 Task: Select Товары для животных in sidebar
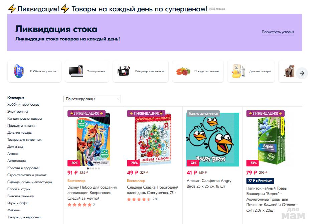(x=24, y=139)
